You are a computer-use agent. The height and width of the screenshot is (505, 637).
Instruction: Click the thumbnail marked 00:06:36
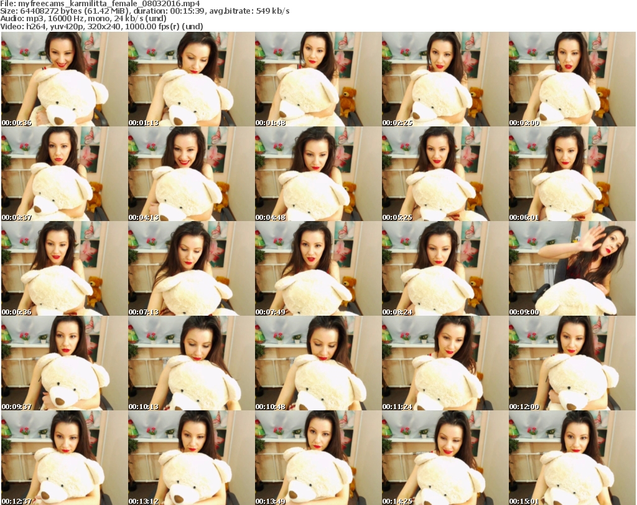[x=63, y=268]
